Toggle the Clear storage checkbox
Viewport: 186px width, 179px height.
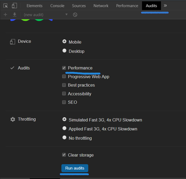coord(64,155)
